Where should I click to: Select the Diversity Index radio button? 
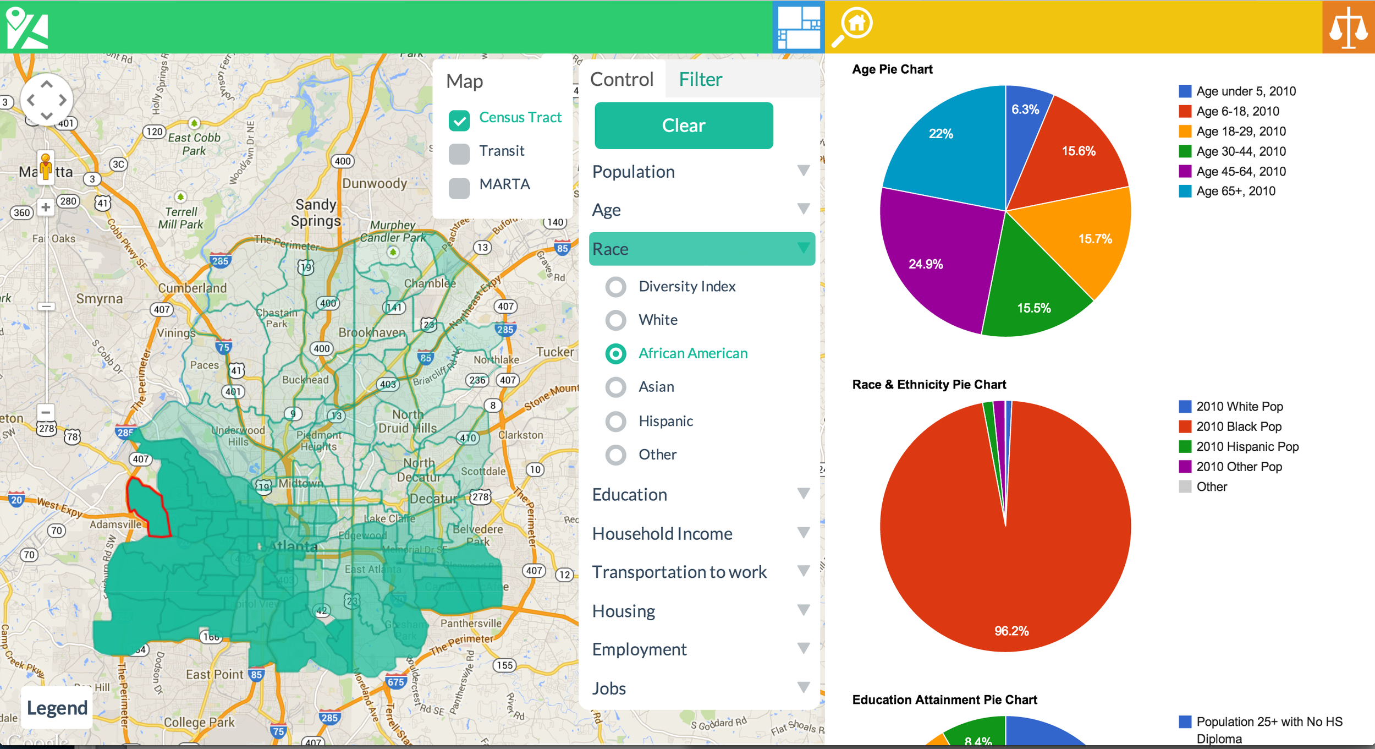tap(615, 287)
